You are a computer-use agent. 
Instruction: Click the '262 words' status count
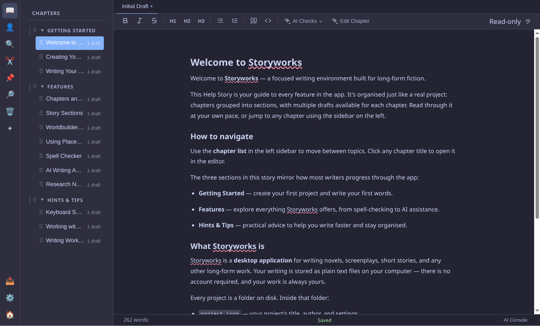coord(136,320)
